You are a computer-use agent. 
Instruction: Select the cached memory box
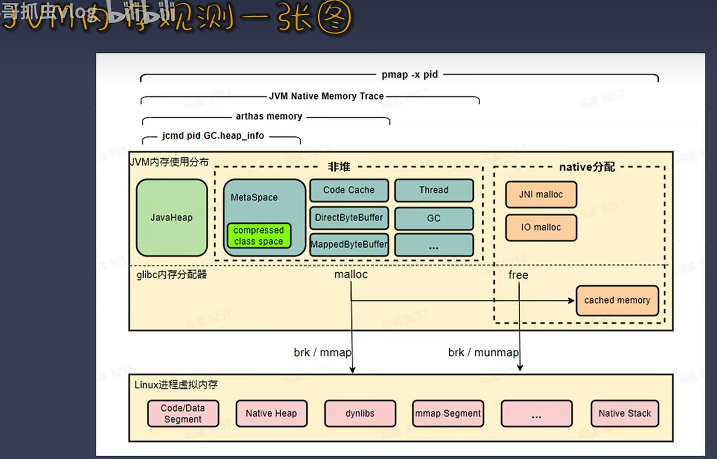pos(617,300)
